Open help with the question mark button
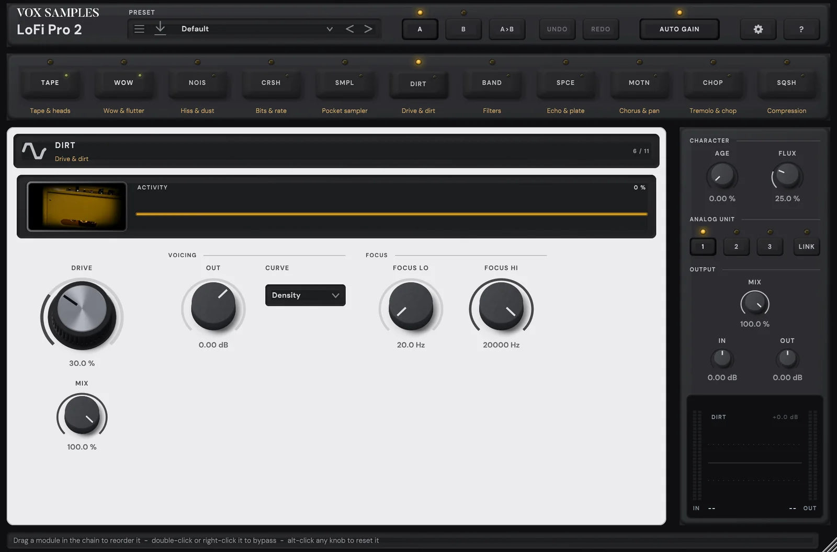This screenshot has width=837, height=552. pyautogui.click(x=801, y=29)
